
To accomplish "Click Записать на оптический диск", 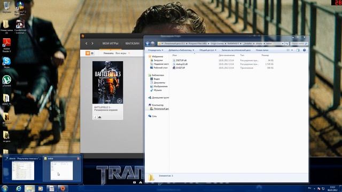I will (236, 50).
